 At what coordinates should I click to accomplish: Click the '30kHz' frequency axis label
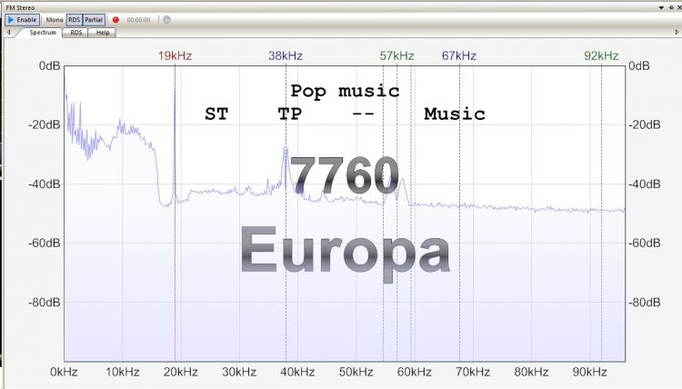coord(239,372)
